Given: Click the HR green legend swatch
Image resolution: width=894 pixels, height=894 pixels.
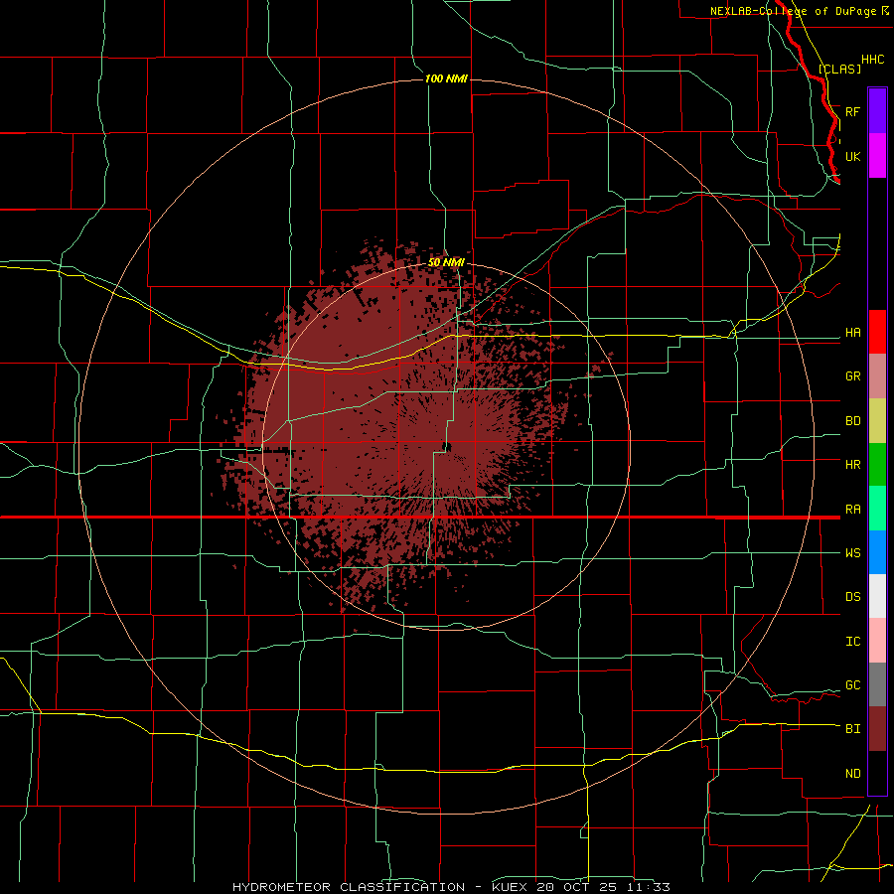Looking at the screenshot, I should pos(877,465).
